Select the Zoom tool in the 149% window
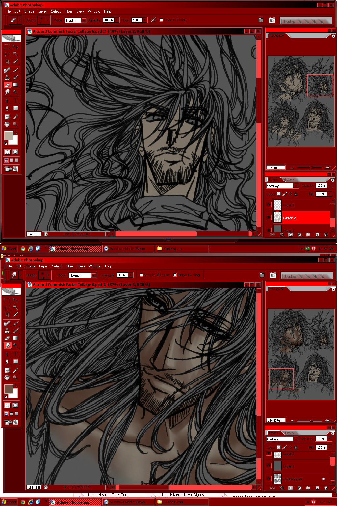The height and width of the screenshot is (506, 337). click(15, 124)
